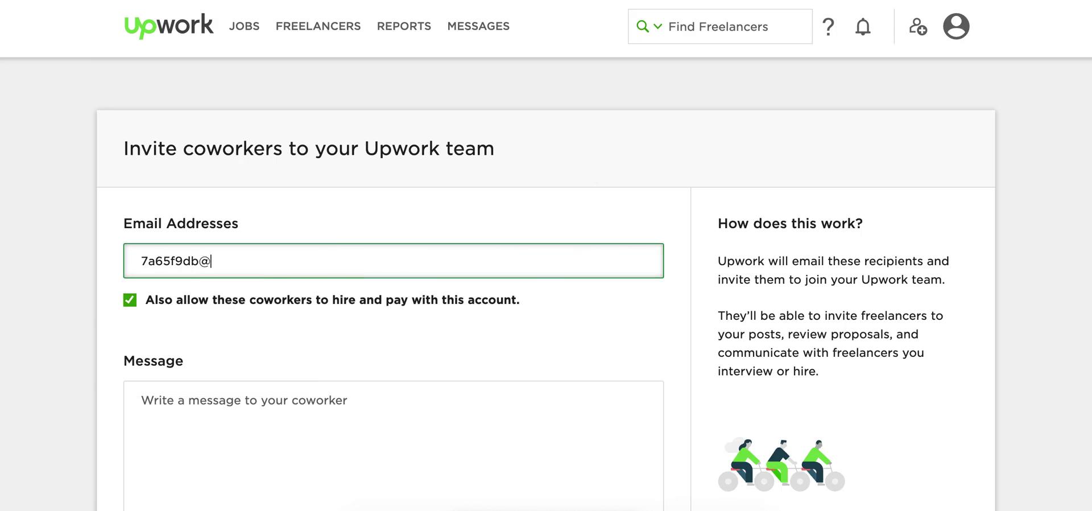This screenshot has width=1092, height=511.
Task: Open the Reports menu
Action: click(x=404, y=26)
